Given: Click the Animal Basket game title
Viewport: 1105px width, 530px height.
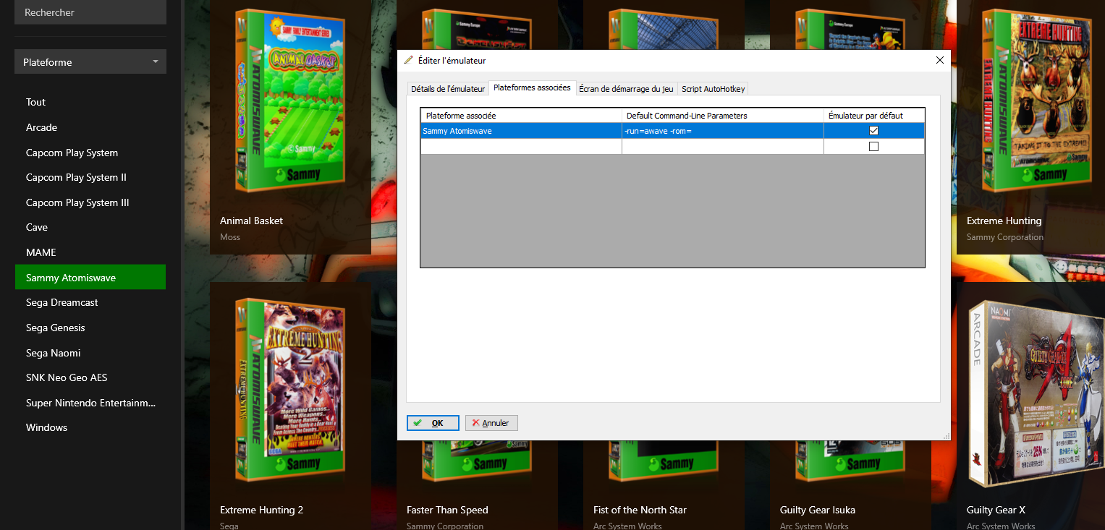Looking at the screenshot, I should (251, 221).
